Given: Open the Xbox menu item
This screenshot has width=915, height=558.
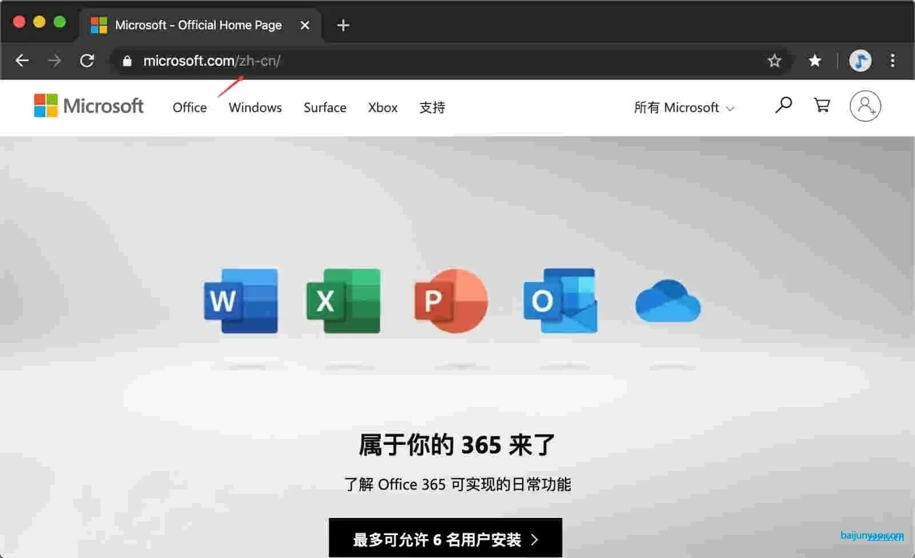Looking at the screenshot, I should click(x=383, y=107).
